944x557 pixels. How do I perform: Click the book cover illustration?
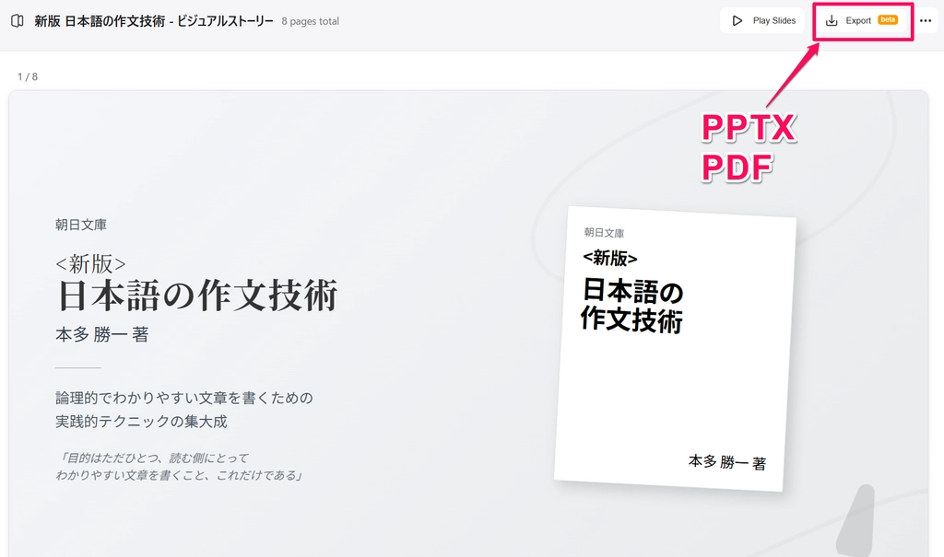[675, 348]
